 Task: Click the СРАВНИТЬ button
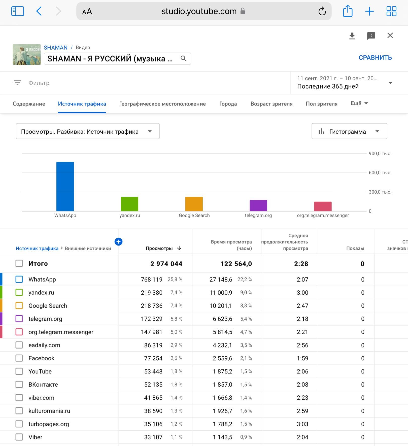click(x=375, y=58)
